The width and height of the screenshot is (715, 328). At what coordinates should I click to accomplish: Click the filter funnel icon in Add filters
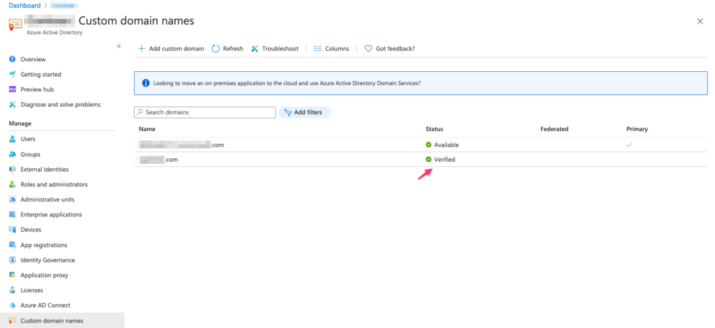point(288,112)
